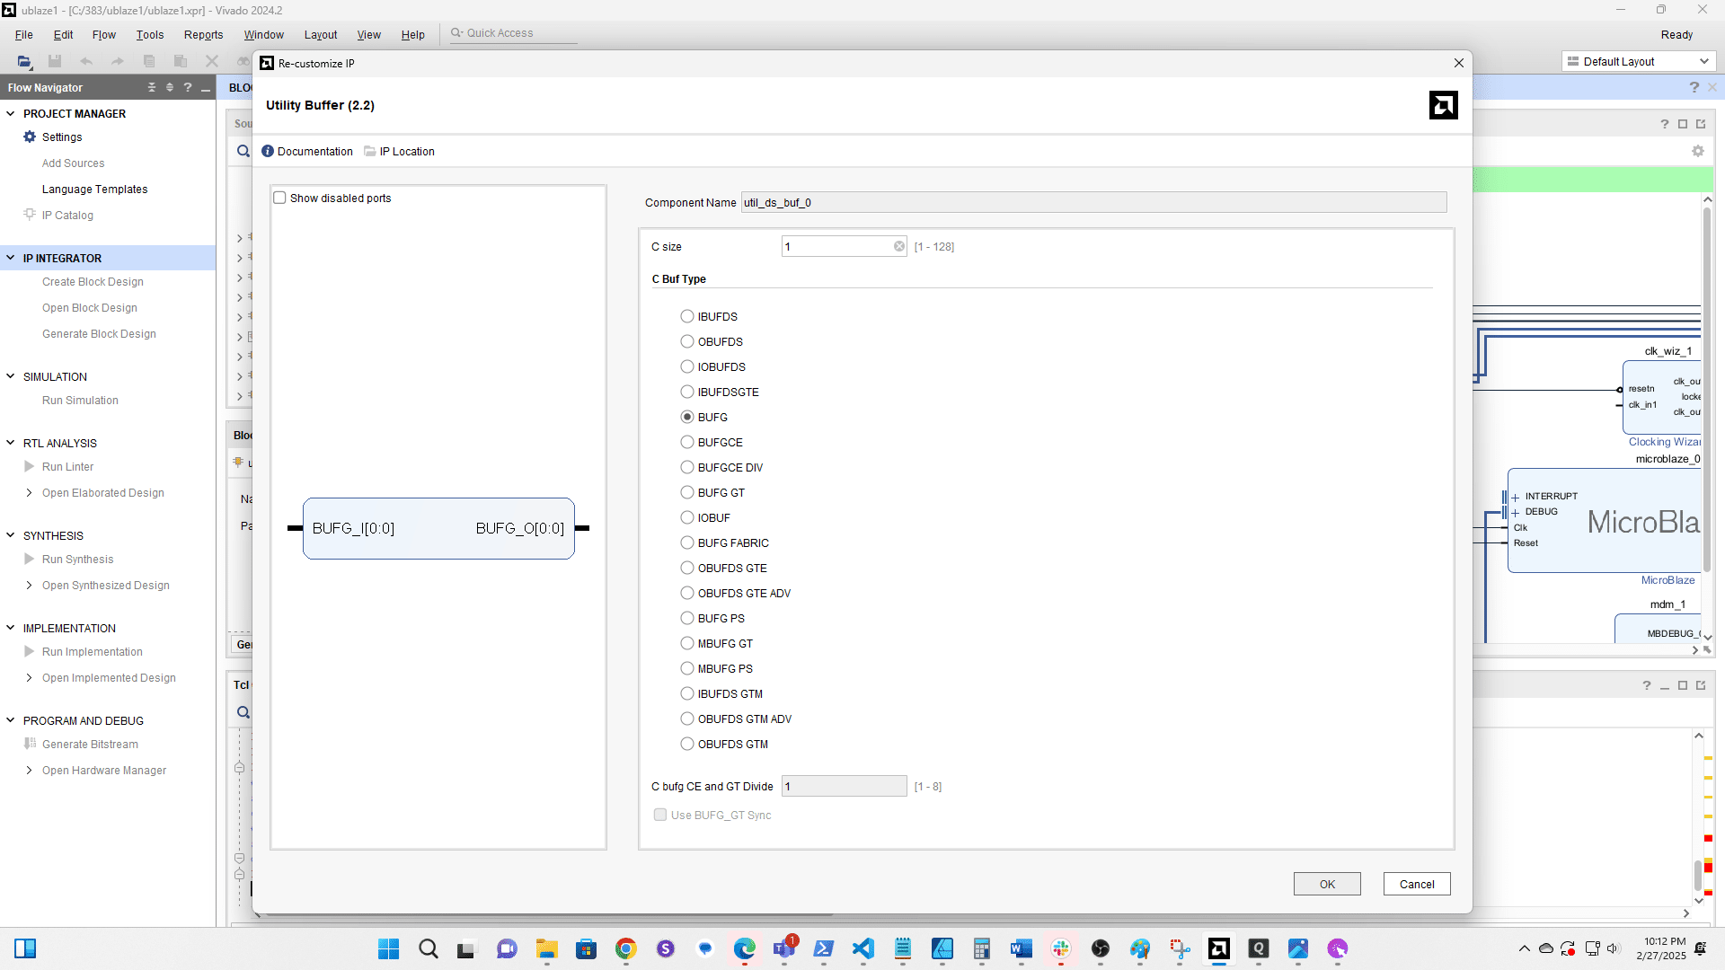Click the Cancel button

point(1417,884)
